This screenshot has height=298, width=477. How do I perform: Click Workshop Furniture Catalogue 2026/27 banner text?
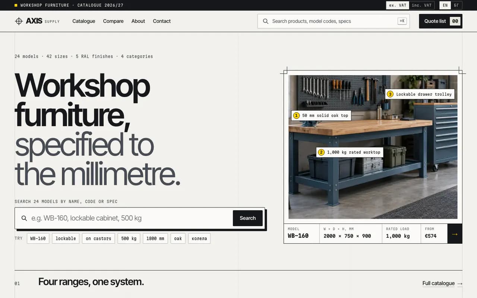click(72, 5)
